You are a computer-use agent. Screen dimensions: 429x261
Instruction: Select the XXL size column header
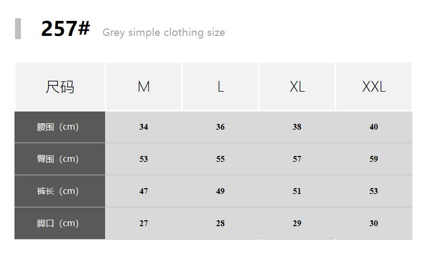click(374, 87)
